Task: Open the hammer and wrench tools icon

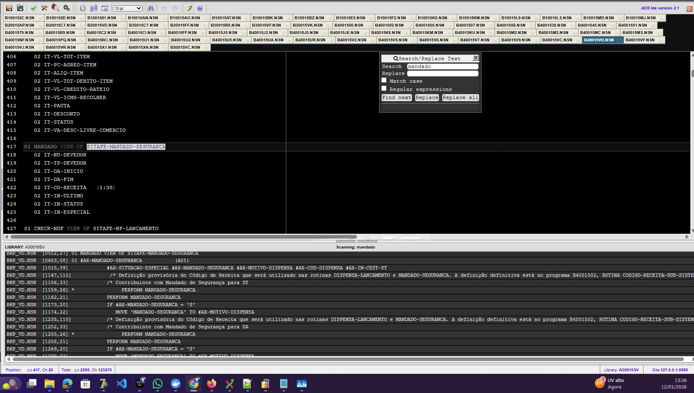Action: tap(44, 8)
